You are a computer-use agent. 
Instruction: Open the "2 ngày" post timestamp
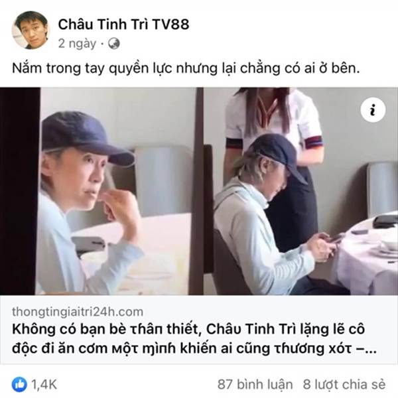(77, 44)
